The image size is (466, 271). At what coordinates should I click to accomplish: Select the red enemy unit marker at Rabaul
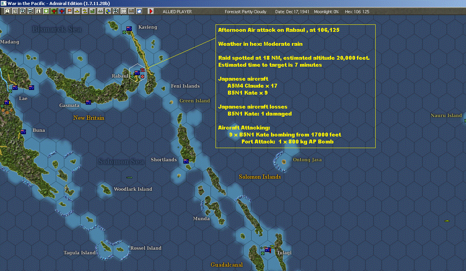(142, 76)
